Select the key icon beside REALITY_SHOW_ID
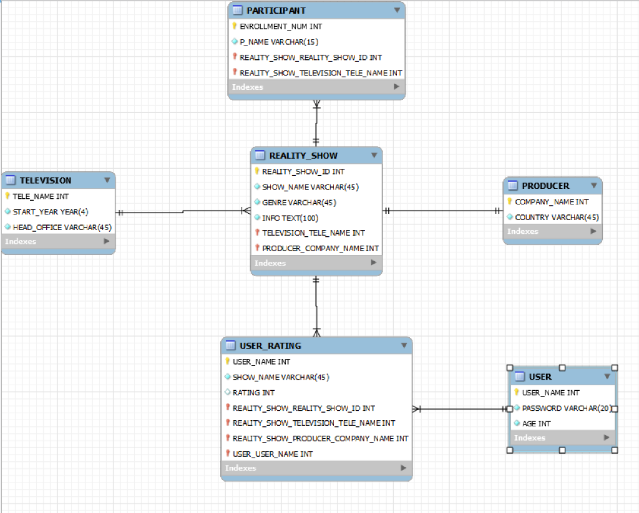 click(256, 171)
